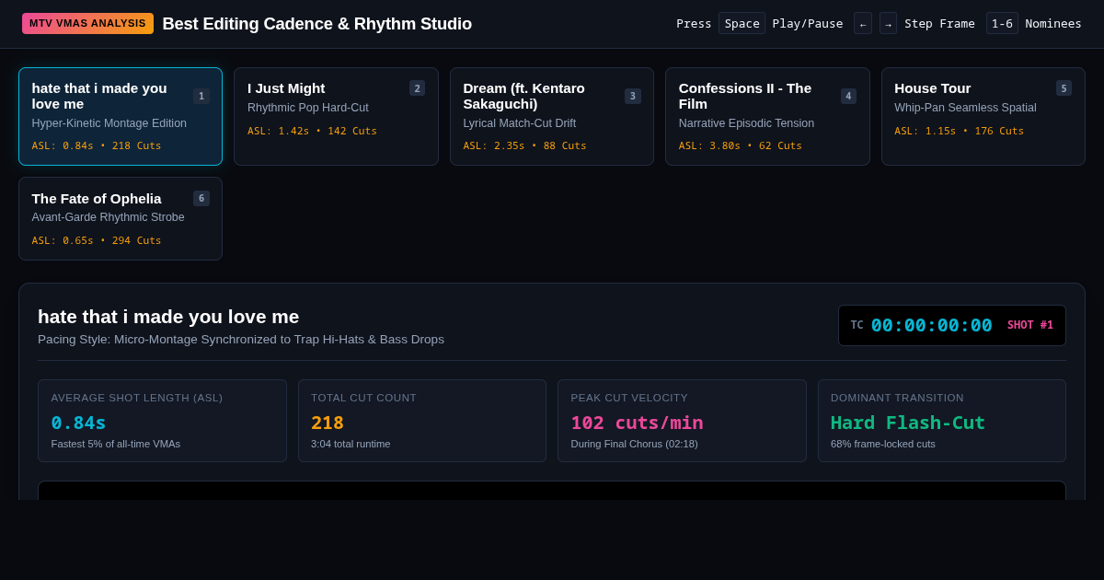Click 'ASL: 0.65s • 294 Cuts' text

[97, 240]
